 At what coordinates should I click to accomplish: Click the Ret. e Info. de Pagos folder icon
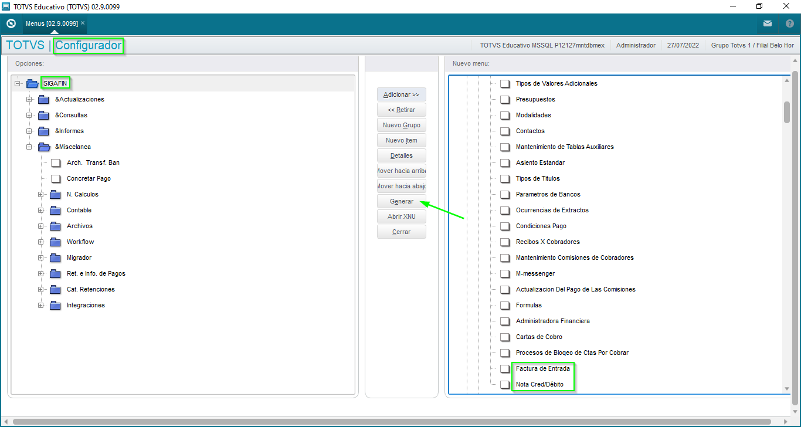coord(56,273)
